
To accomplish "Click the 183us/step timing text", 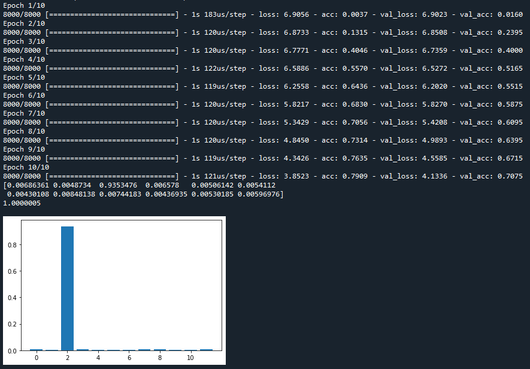I will pyautogui.click(x=225, y=14).
